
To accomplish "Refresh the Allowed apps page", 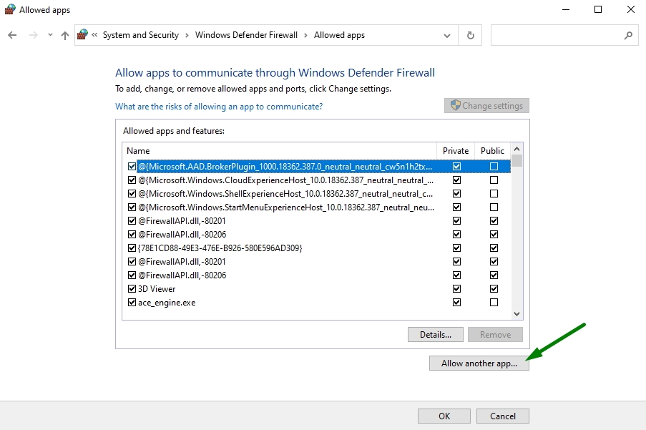I will pyautogui.click(x=471, y=36).
